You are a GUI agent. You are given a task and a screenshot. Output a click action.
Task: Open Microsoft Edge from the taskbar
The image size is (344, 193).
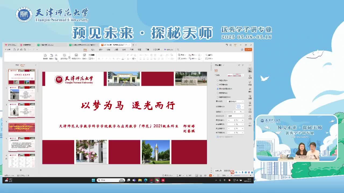click(x=146, y=180)
